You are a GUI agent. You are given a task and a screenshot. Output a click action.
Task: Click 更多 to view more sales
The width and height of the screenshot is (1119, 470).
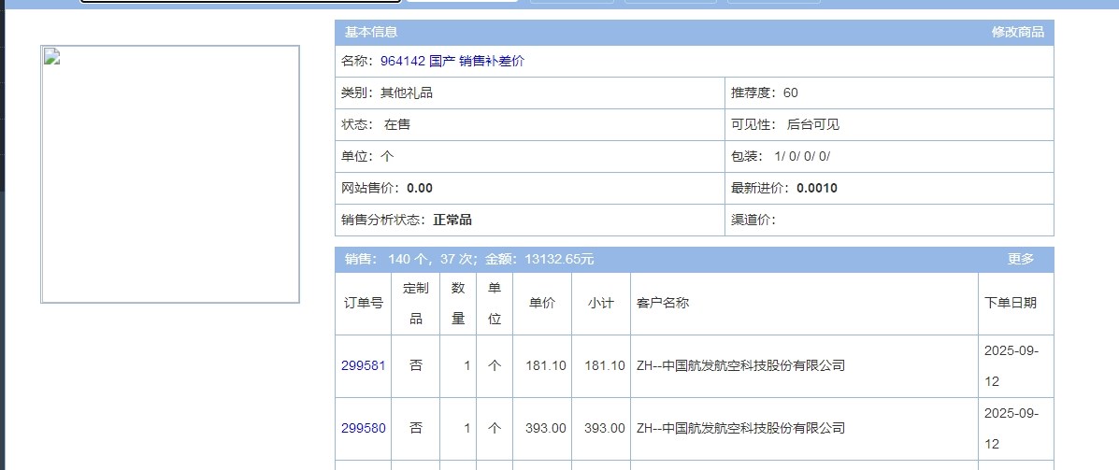point(1020,259)
